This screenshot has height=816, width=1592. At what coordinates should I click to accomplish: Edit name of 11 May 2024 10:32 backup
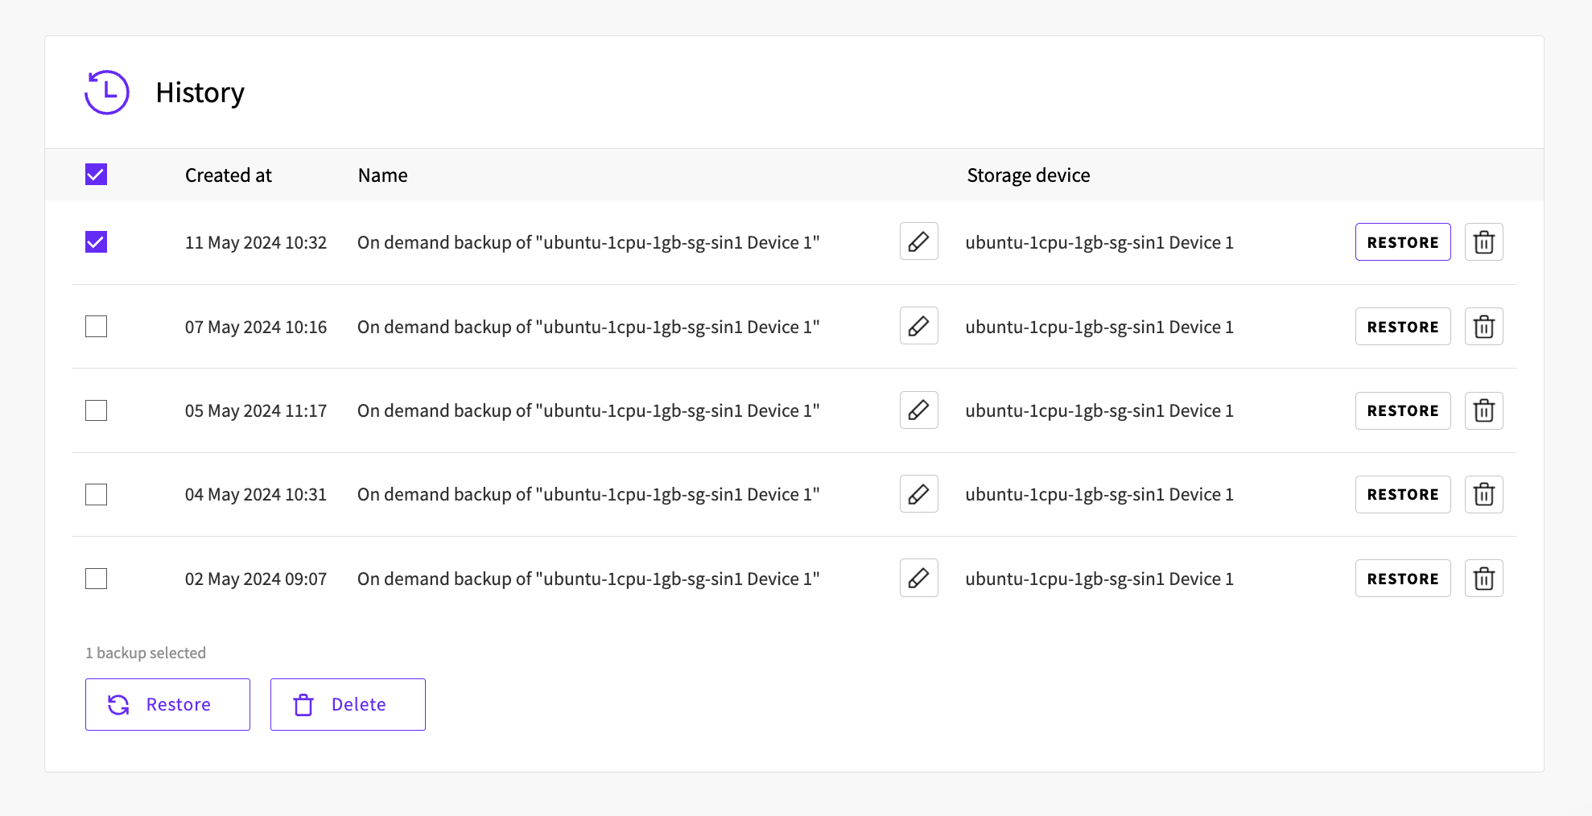918,241
